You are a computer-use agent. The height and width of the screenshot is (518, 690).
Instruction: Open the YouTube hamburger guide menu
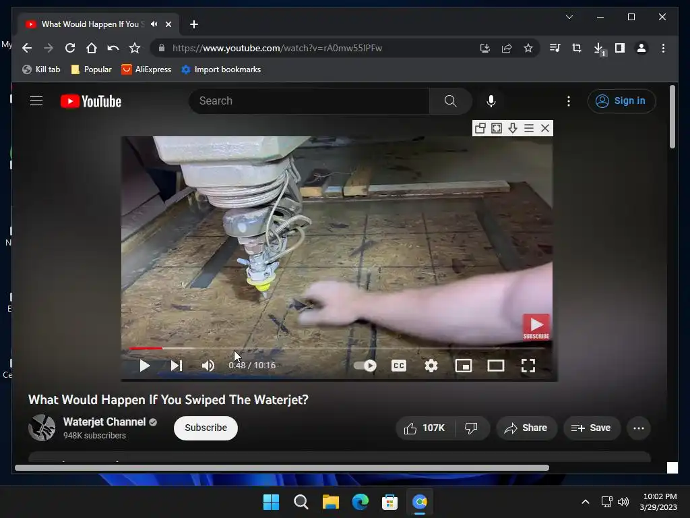[36, 101]
